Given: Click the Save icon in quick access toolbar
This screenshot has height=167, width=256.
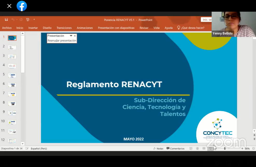Looking at the screenshot, I should [6, 20].
